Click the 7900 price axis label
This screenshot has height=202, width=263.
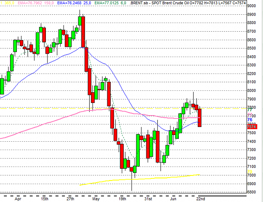click(251, 99)
